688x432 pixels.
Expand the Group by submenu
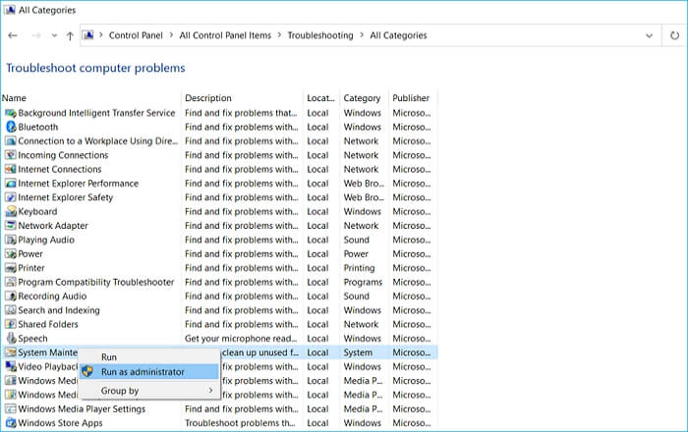tap(147, 391)
